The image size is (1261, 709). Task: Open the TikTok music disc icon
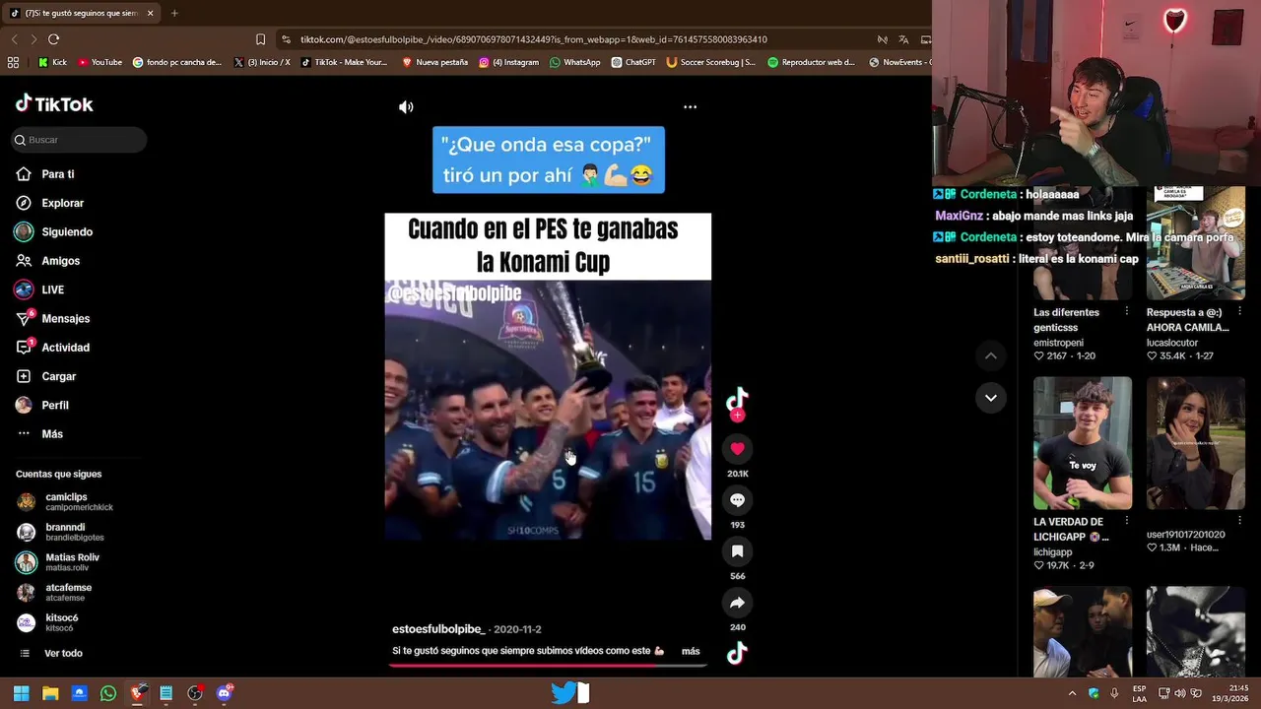[737, 654]
